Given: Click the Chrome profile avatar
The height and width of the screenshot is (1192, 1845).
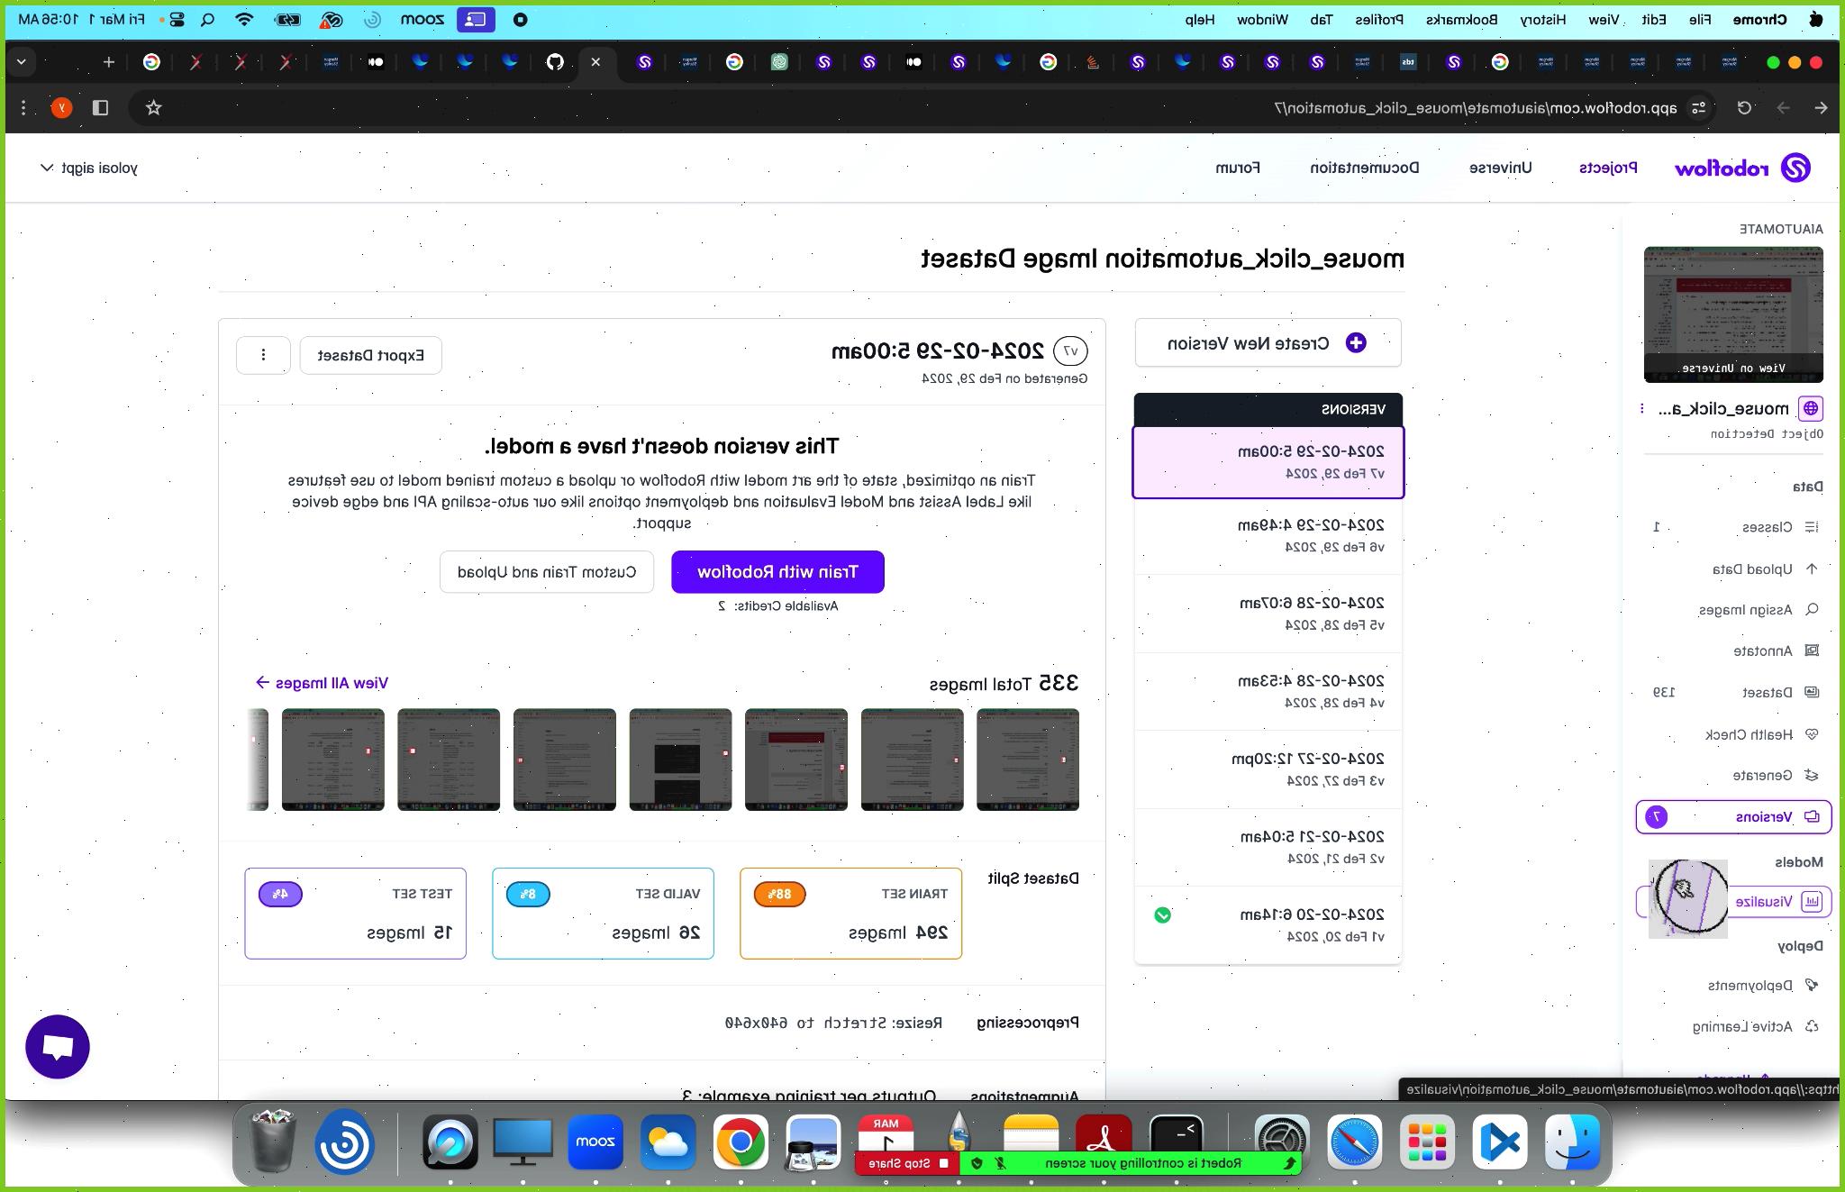Looking at the screenshot, I should [x=61, y=108].
